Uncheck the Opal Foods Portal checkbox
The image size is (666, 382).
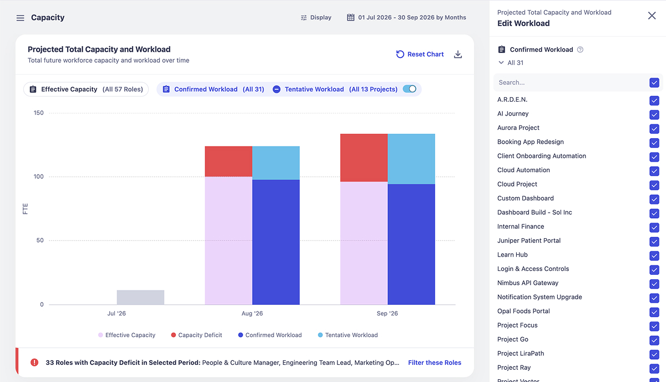[654, 312]
